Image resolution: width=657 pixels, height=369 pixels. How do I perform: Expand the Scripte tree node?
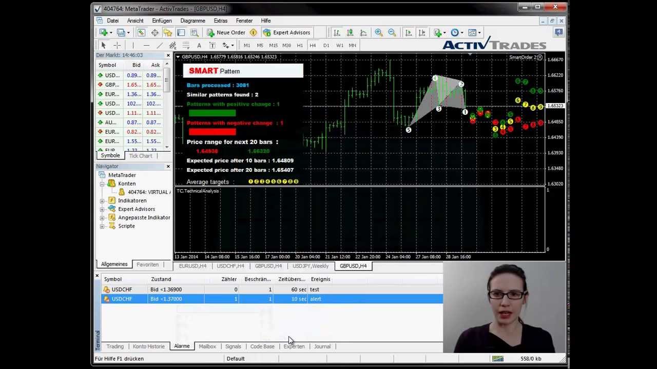[102, 226]
